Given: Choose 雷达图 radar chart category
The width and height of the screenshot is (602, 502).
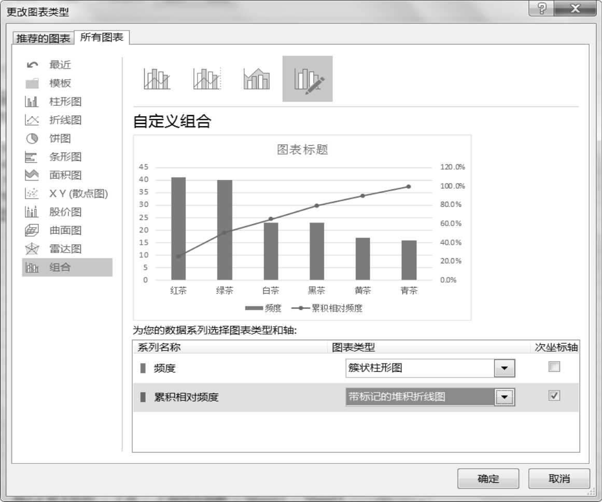Looking at the screenshot, I should coord(65,249).
